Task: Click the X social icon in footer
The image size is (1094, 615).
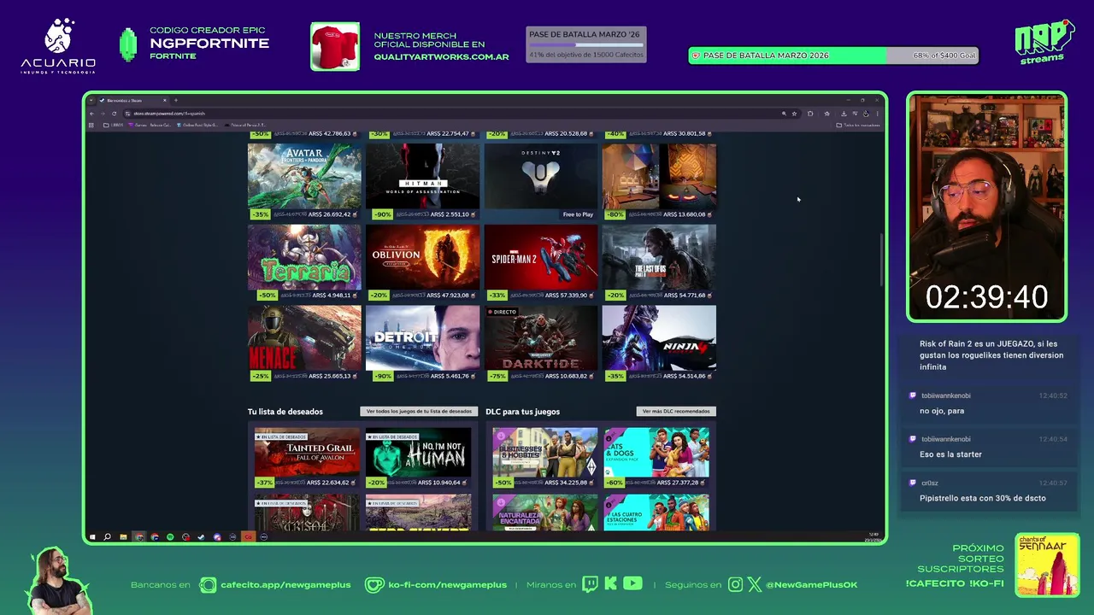Action: [x=755, y=584]
